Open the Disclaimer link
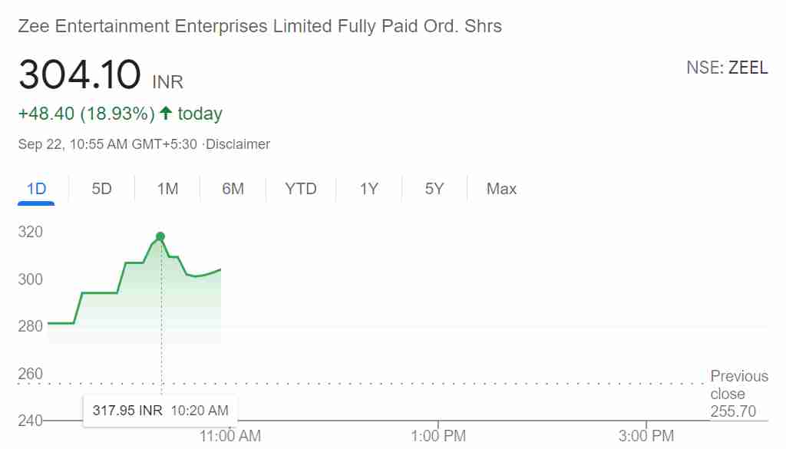The height and width of the screenshot is (449, 786). 238,144
